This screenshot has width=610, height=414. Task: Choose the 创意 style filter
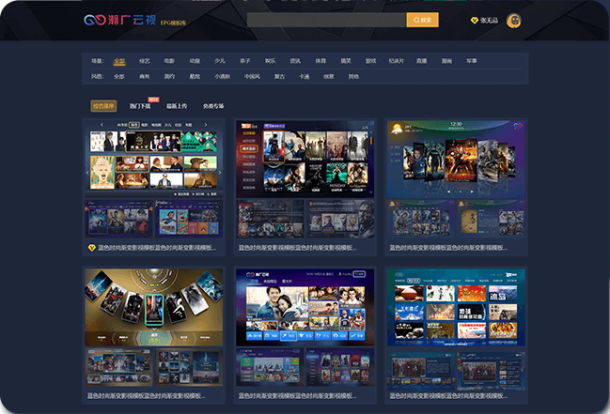pyautogui.click(x=329, y=77)
